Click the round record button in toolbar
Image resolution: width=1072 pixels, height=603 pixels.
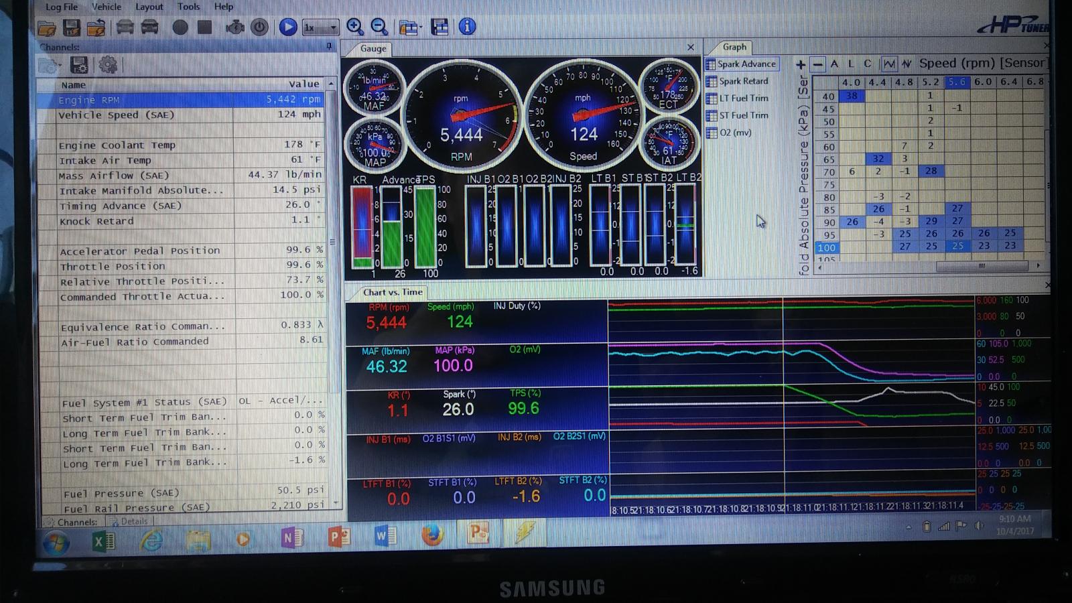(180, 27)
